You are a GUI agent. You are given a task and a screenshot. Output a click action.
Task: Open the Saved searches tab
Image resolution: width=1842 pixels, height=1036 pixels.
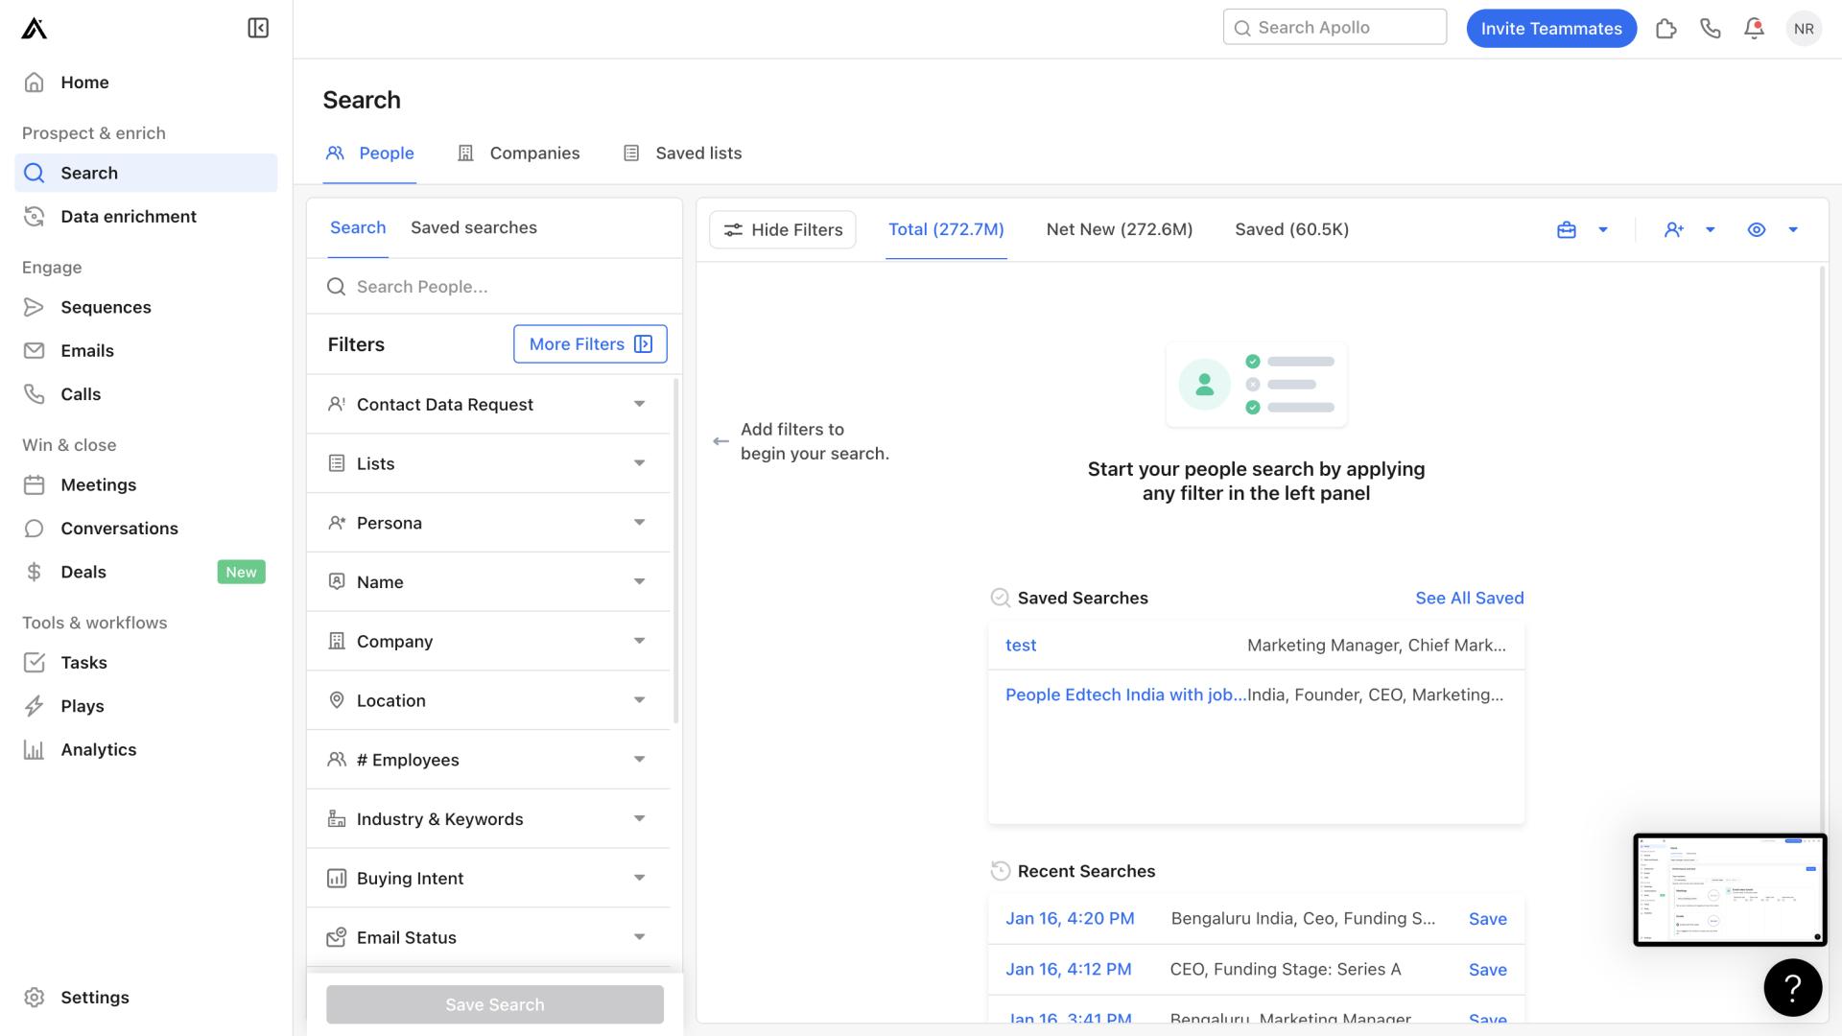point(474,228)
